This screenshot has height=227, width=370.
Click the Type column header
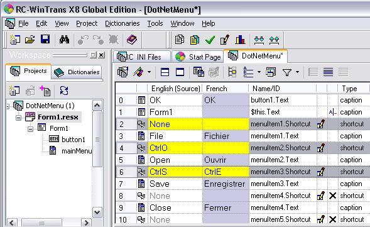coord(353,89)
